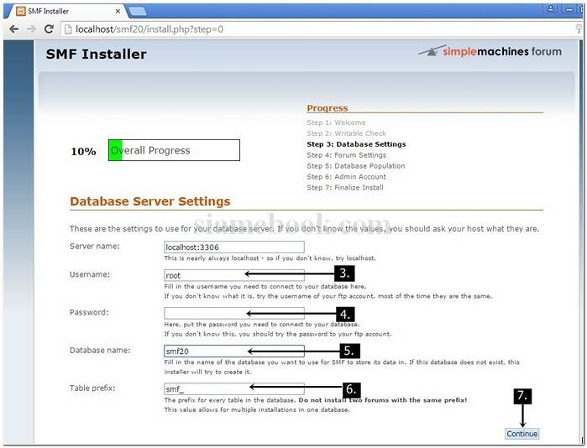Click the "Step 4: Forum Settings" text

pyautogui.click(x=346, y=155)
